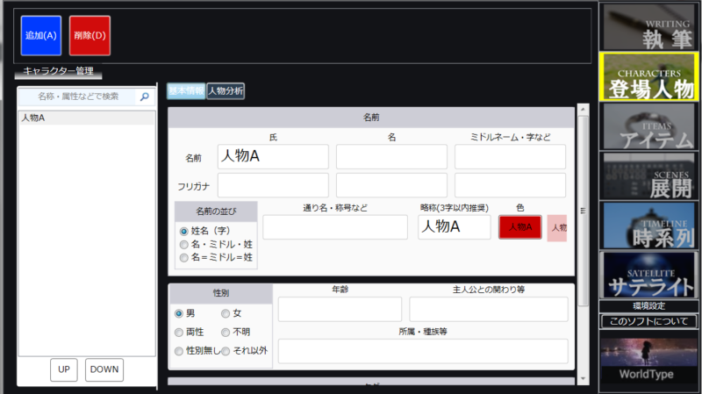Select 男 gender option
Screen dimensions: 702x394
pyautogui.click(x=179, y=313)
